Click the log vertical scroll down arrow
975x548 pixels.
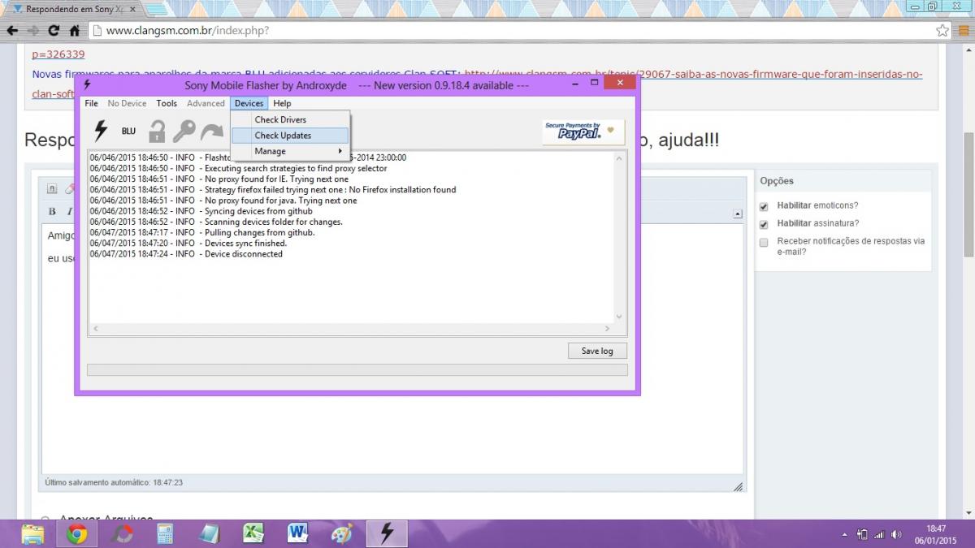click(x=619, y=317)
